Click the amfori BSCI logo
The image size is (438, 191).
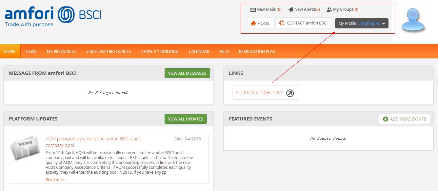pos(53,17)
